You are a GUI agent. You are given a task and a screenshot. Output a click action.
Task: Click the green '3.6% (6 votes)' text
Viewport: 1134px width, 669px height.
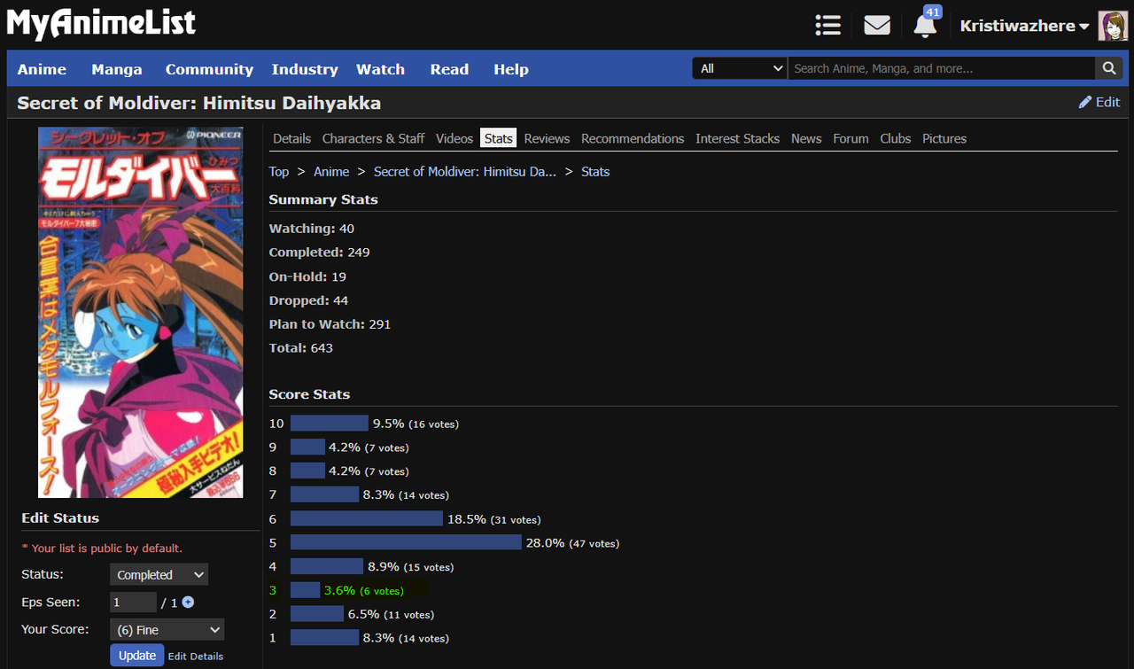coord(364,590)
